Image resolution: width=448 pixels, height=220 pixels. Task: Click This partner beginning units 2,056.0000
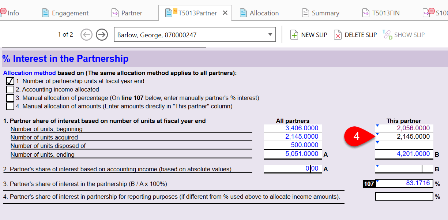click(x=404, y=128)
